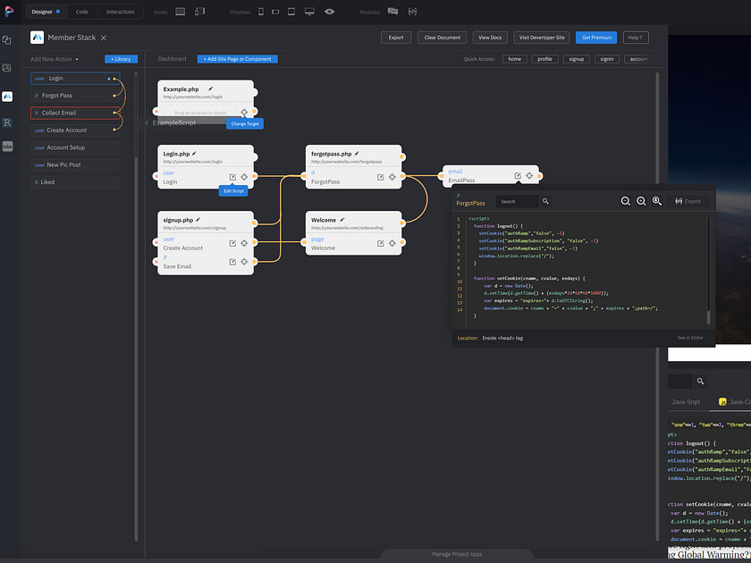Screen dimensions: 751x563
Task: Switch to the Code tab
Action: [81, 12]
